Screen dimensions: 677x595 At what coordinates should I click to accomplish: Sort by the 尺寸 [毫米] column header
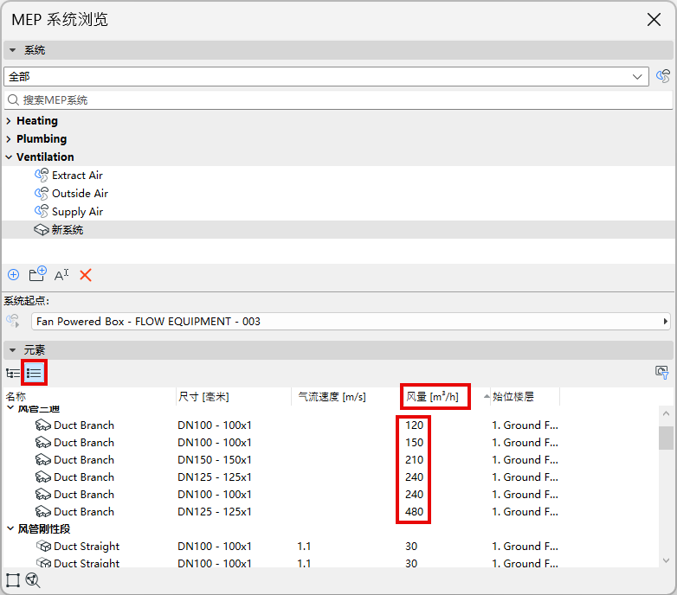(x=234, y=397)
